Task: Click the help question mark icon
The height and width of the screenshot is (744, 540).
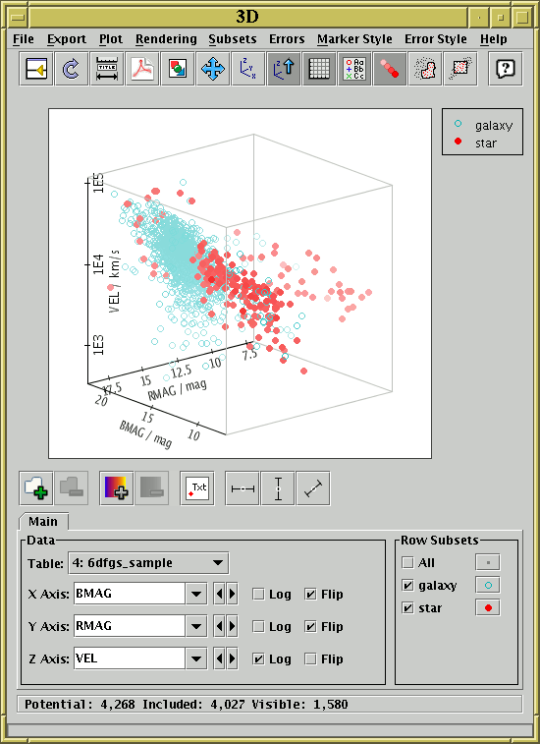Action: [x=506, y=69]
